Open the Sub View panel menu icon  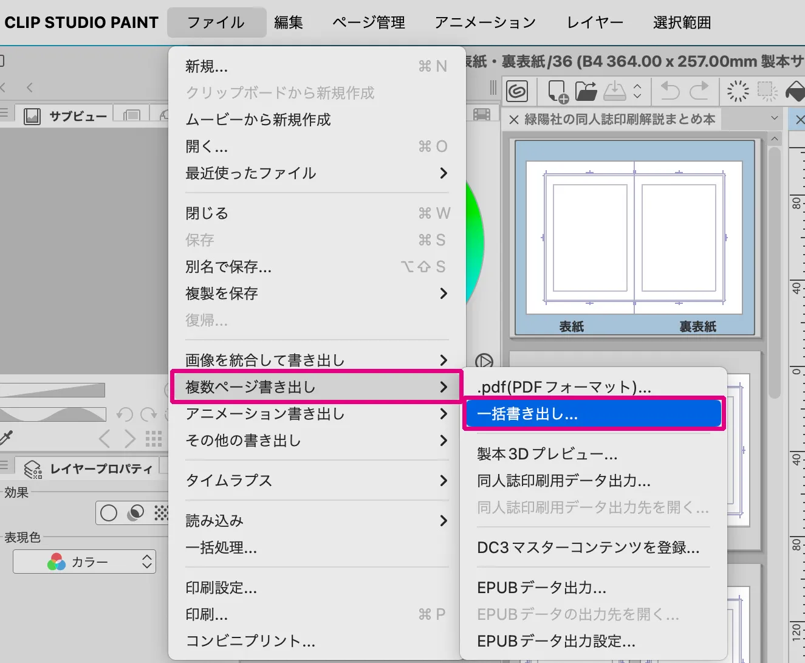(4, 112)
